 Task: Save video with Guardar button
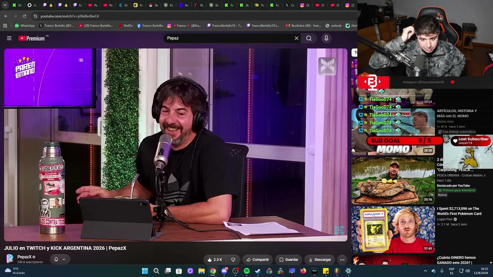[288, 260]
